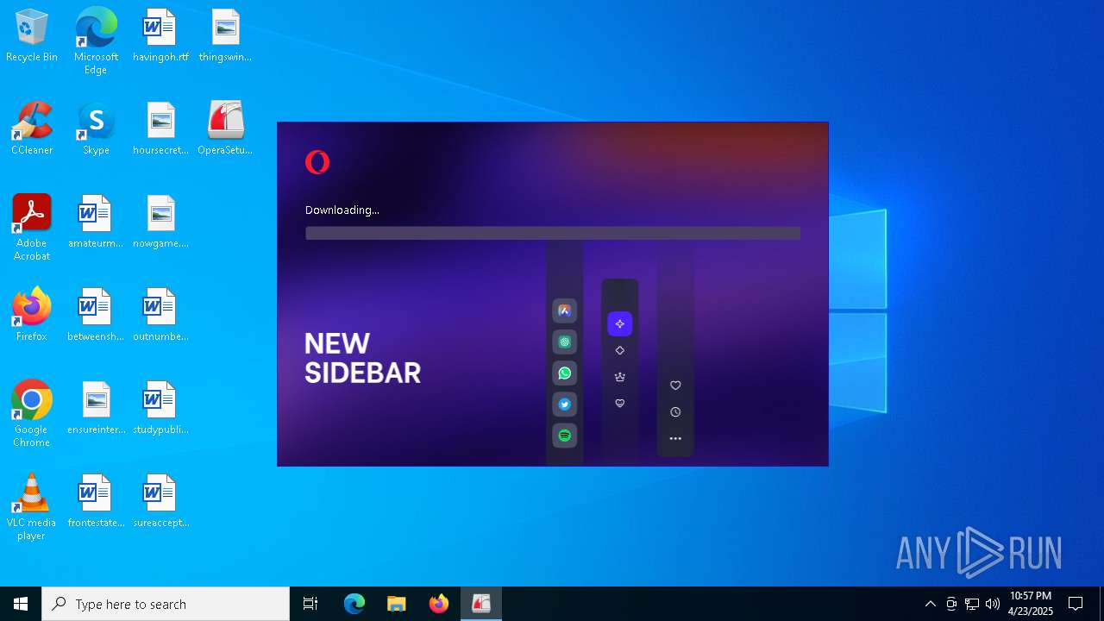Screen dimensions: 1104x621
Task: Open Task View on the taskbar
Action: [310, 604]
